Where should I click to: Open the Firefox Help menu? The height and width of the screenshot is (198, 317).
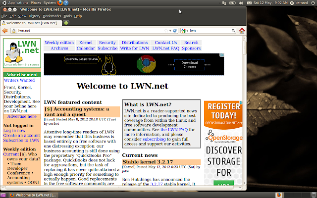click(78, 16)
